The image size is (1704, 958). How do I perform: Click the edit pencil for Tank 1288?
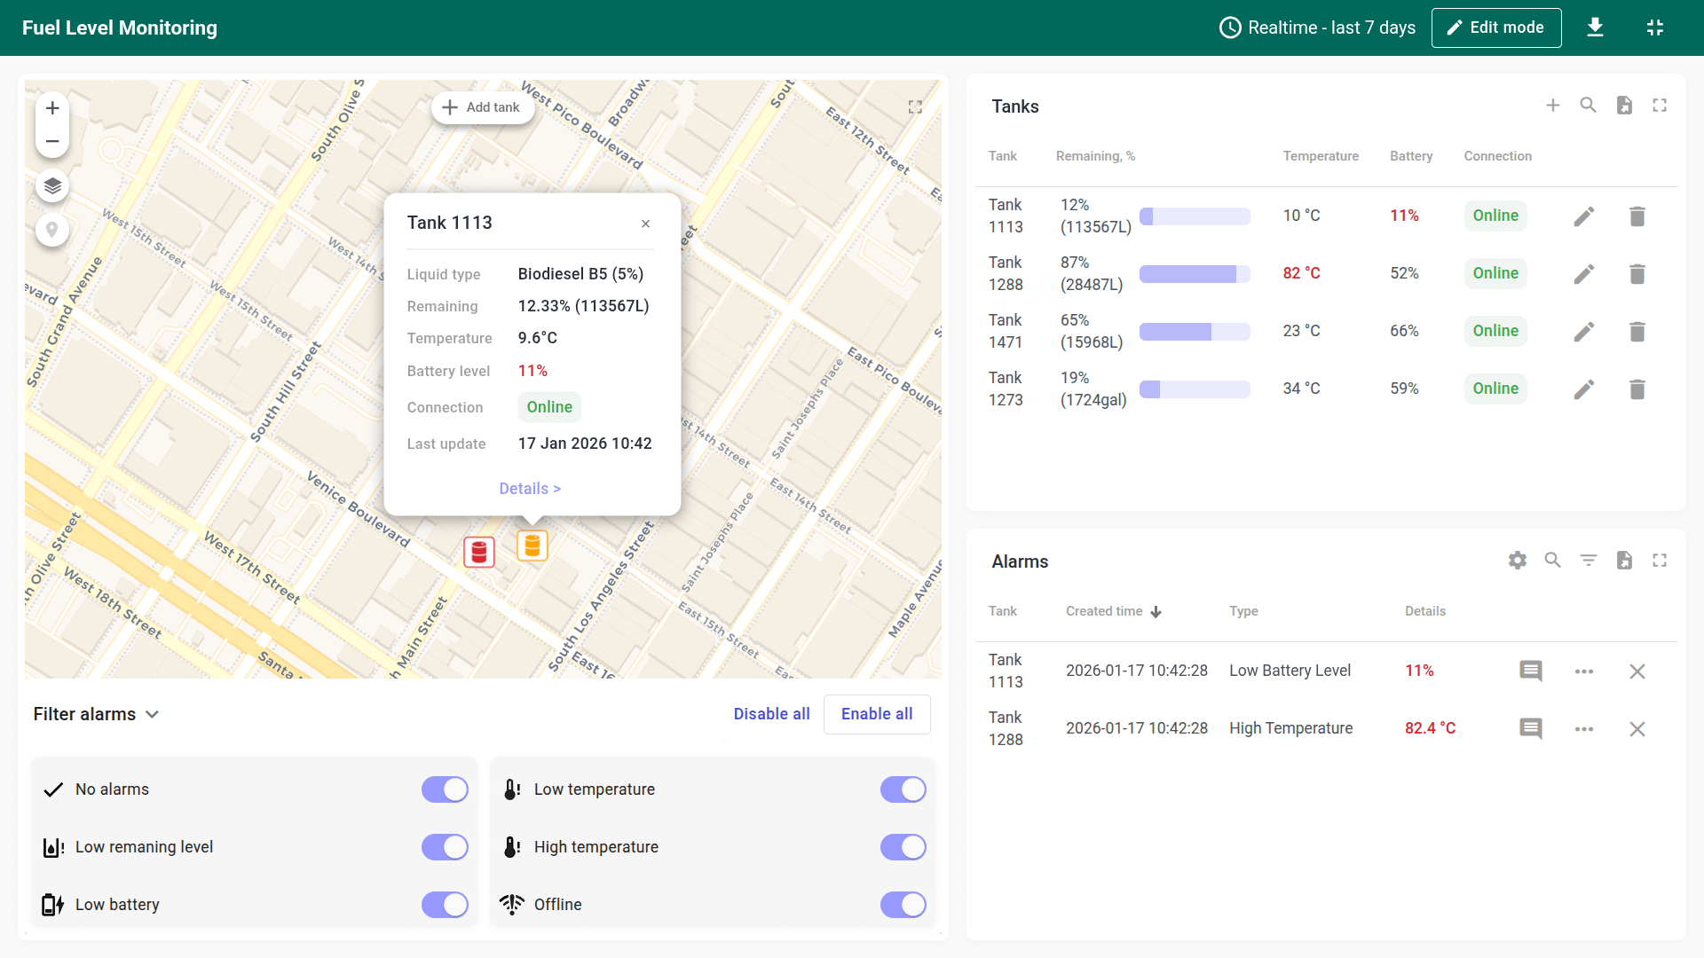[1584, 274]
